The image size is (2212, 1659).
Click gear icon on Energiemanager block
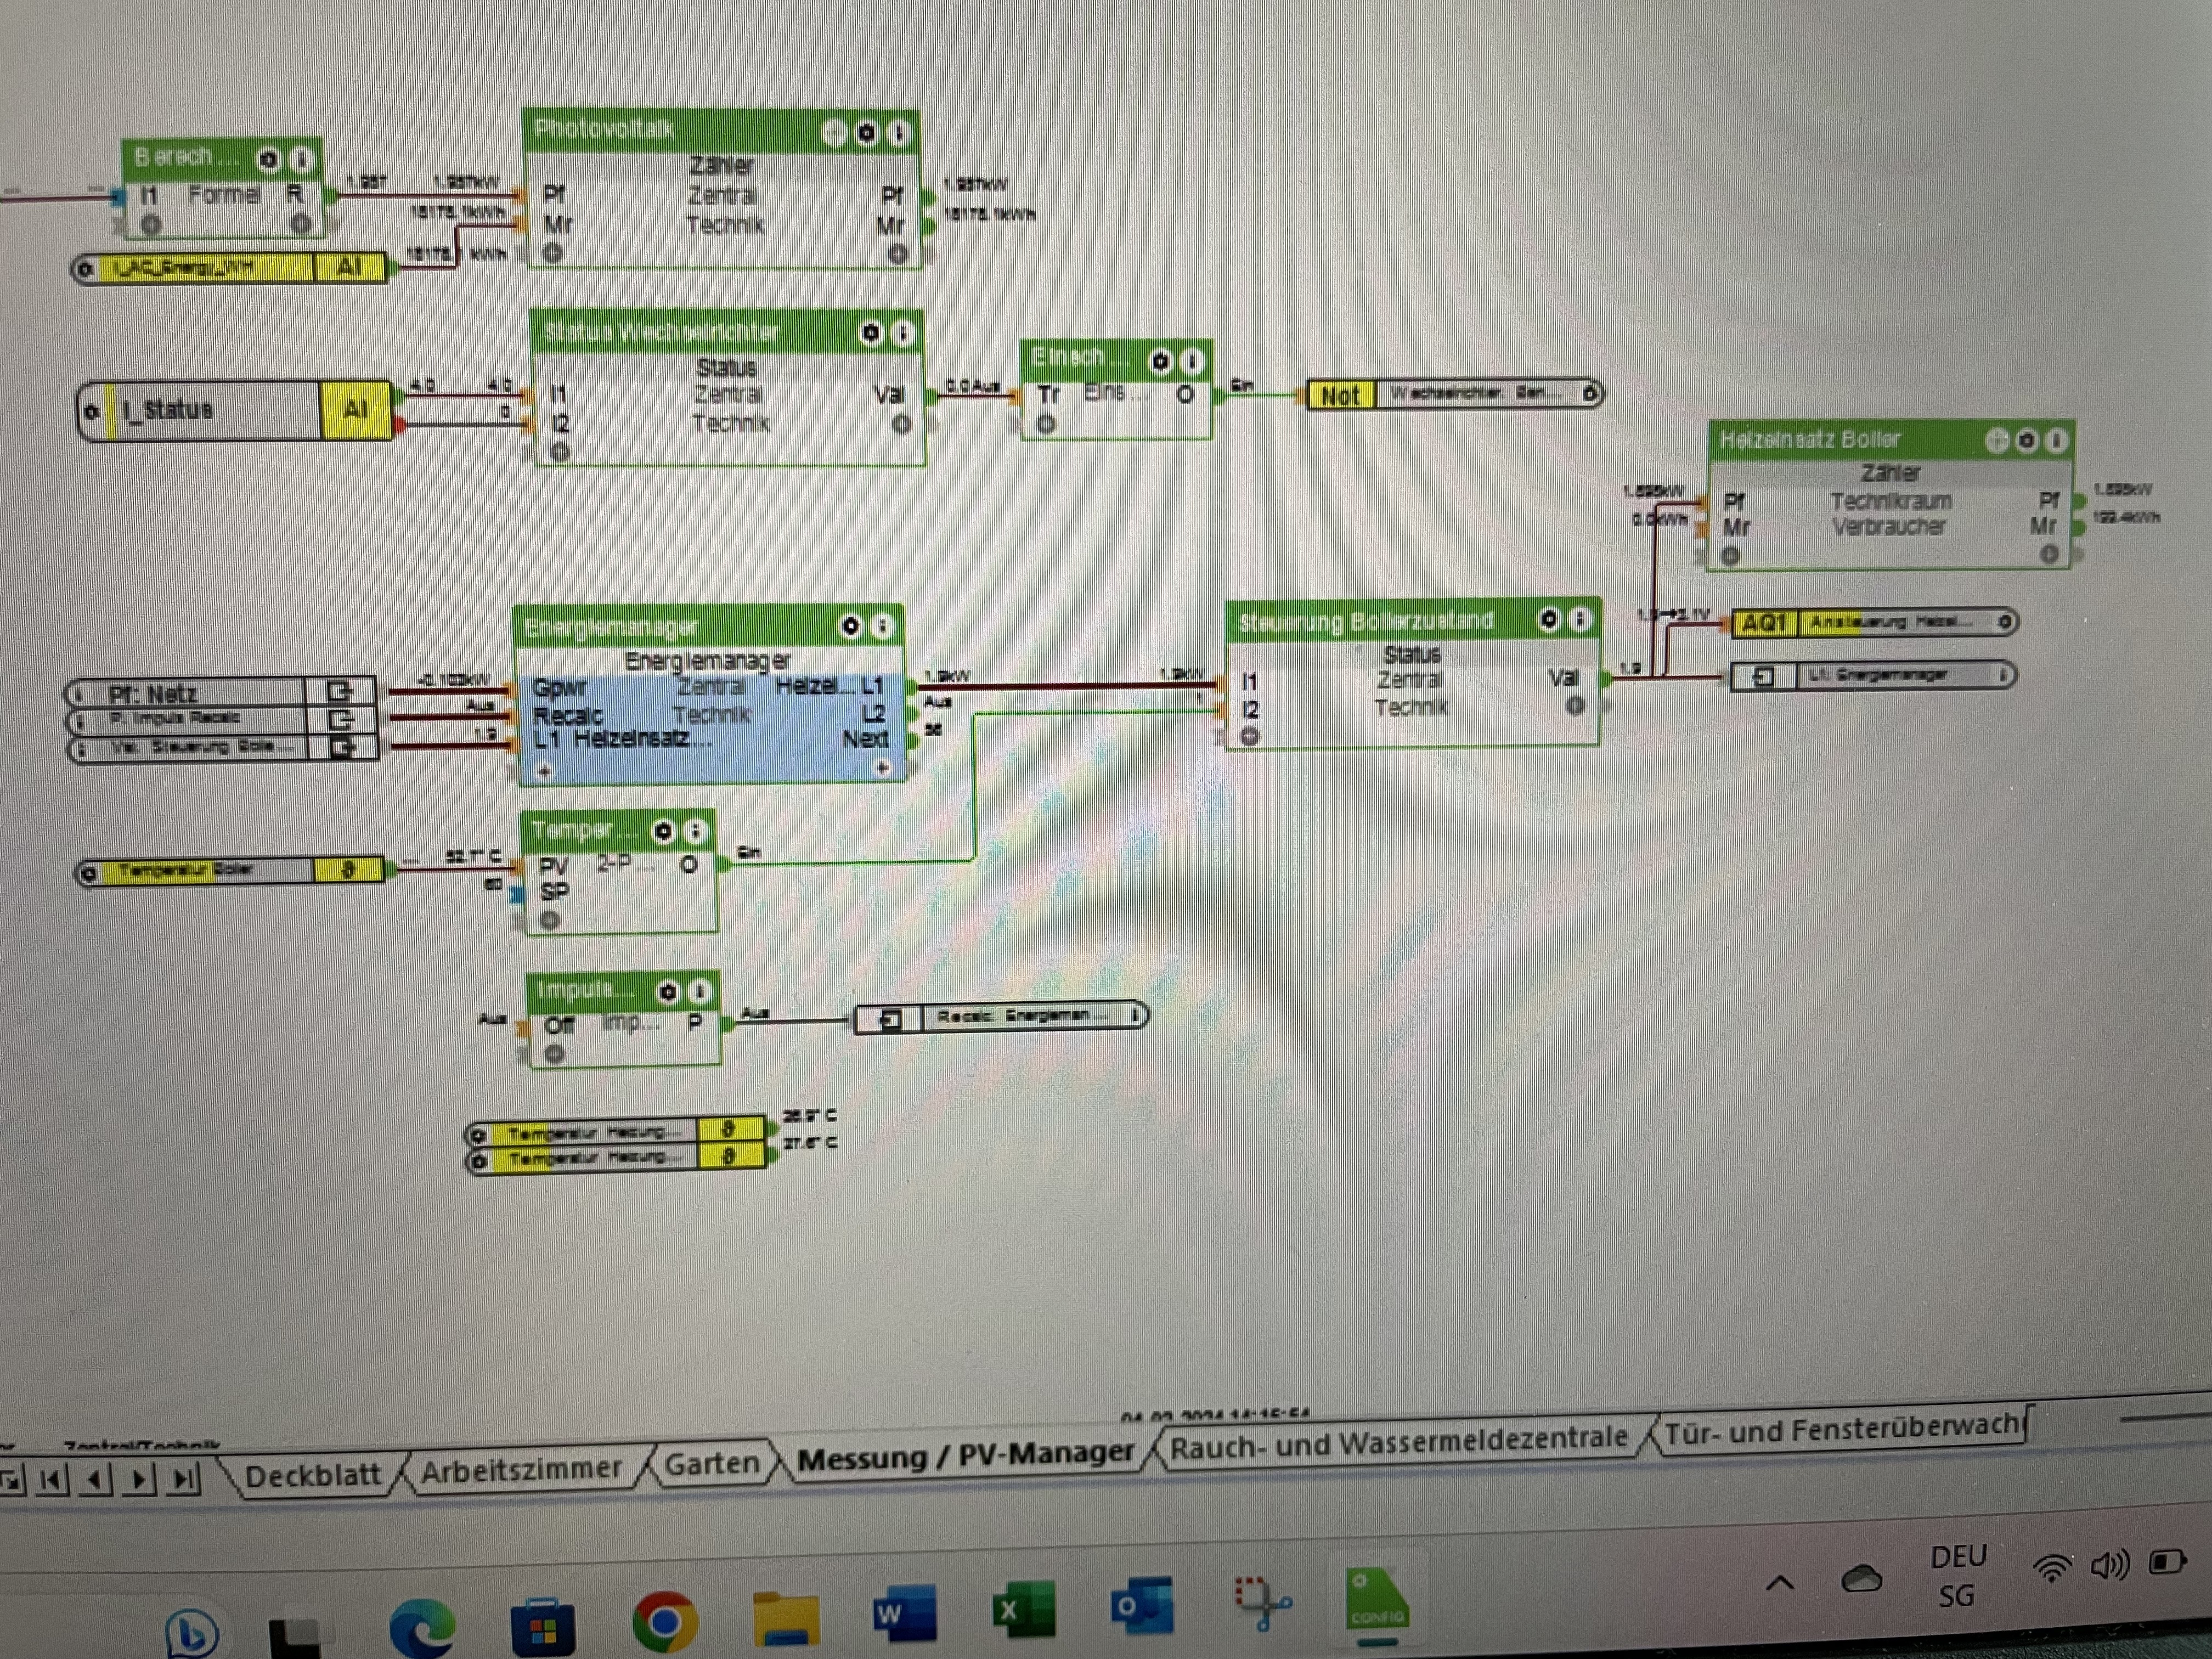coord(850,626)
